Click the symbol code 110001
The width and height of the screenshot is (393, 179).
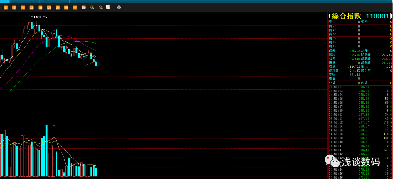click(x=377, y=16)
